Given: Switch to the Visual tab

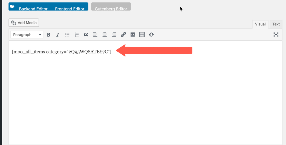Looking at the screenshot, I should (260, 24).
